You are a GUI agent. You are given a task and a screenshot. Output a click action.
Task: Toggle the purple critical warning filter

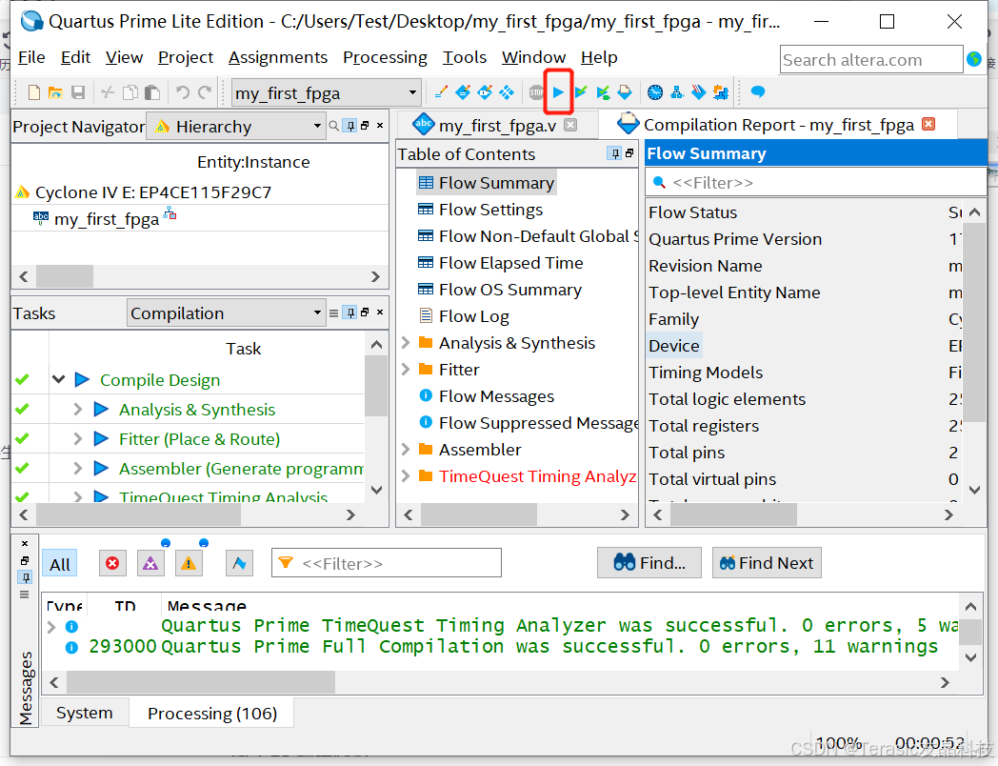[x=150, y=563]
